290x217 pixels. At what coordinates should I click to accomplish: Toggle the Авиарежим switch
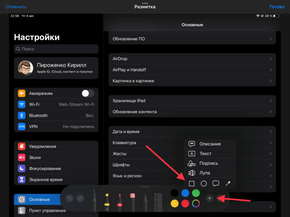(x=88, y=93)
